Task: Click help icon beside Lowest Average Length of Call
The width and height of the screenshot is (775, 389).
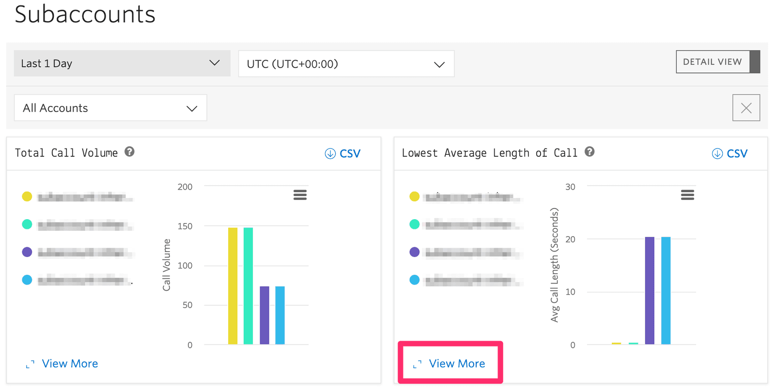Action: click(x=589, y=152)
